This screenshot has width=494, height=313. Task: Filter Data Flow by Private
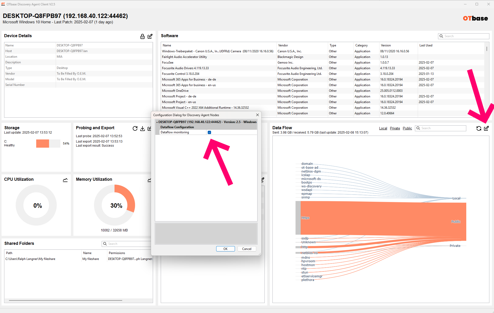(x=395, y=128)
